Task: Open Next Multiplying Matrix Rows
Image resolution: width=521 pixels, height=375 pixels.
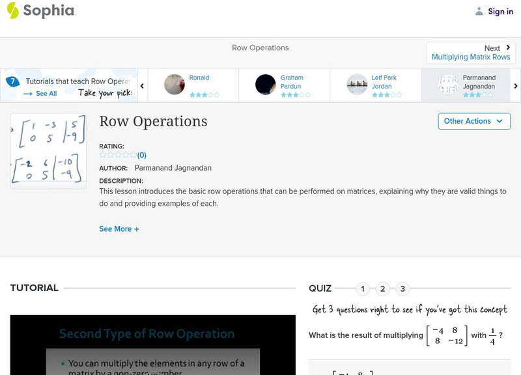Action: (470, 52)
